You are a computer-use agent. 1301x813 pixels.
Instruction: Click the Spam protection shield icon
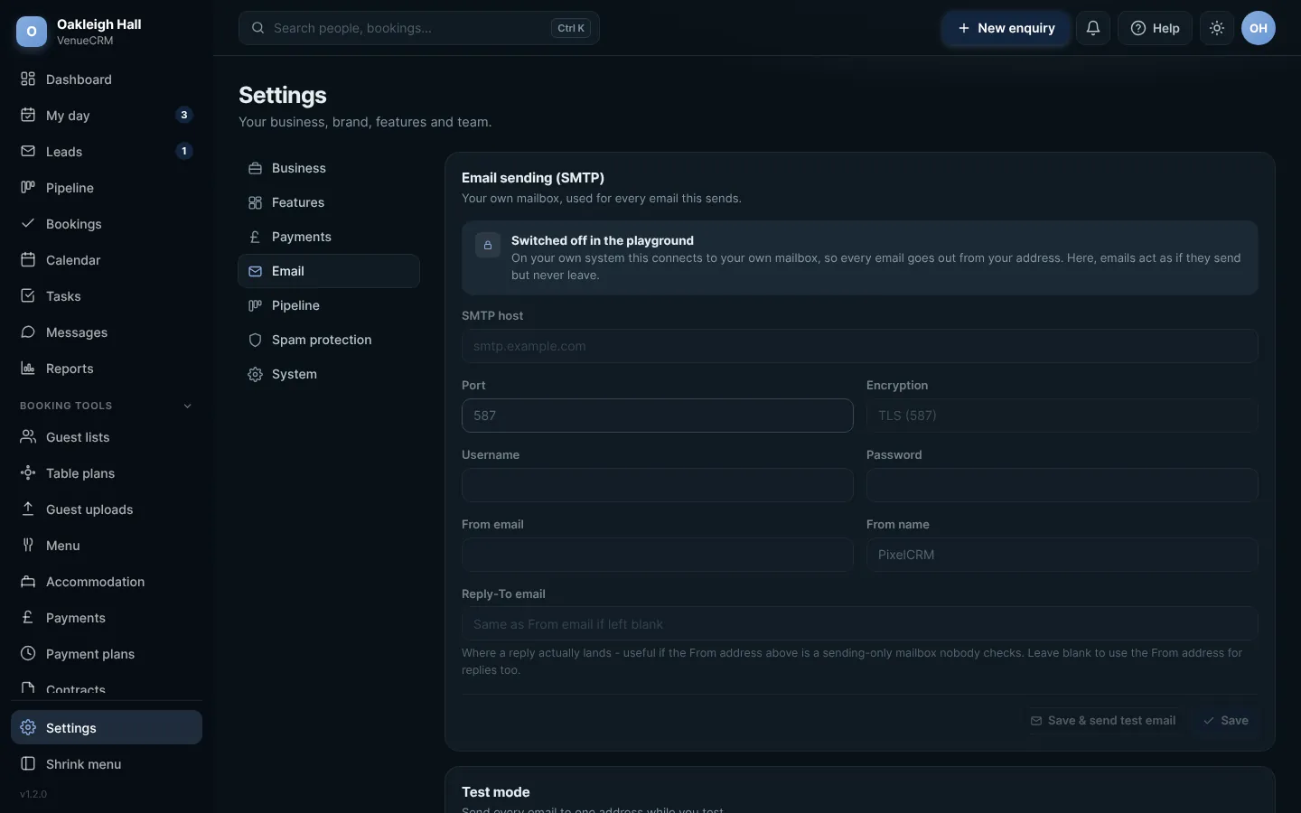point(255,341)
